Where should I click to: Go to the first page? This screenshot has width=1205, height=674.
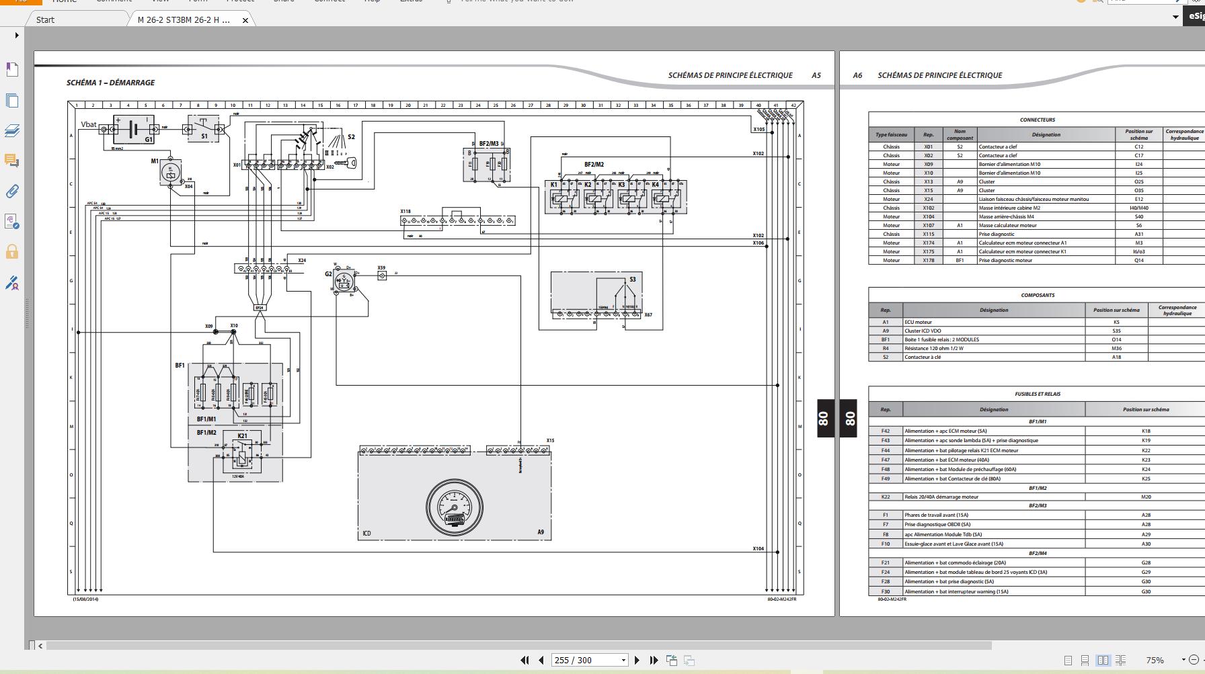524,661
